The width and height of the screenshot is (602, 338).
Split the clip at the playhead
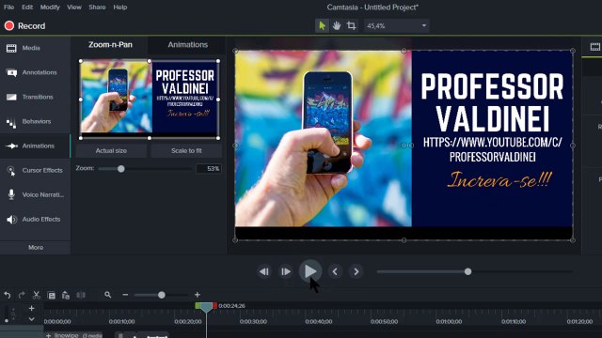(x=81, y=295)
